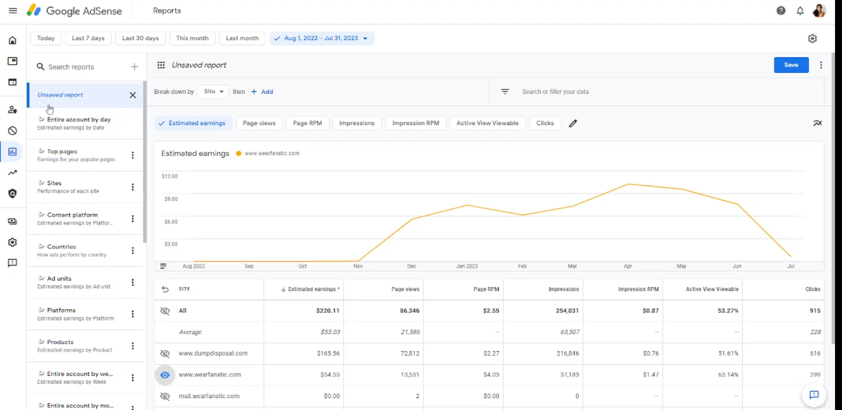This screenshot has height=410, width=842.
Task: Toggle the Impression RPM metric chip
Action: pyautogui.click(x=416, y=123)
